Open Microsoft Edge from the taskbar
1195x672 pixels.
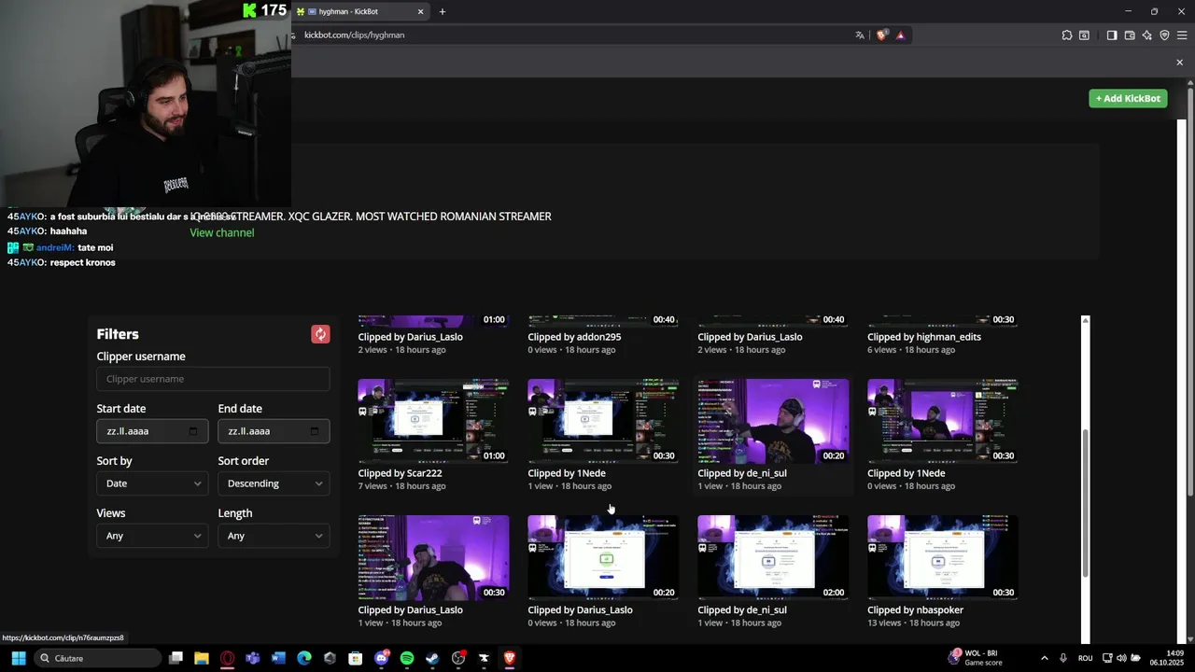(x=303, y=658)
